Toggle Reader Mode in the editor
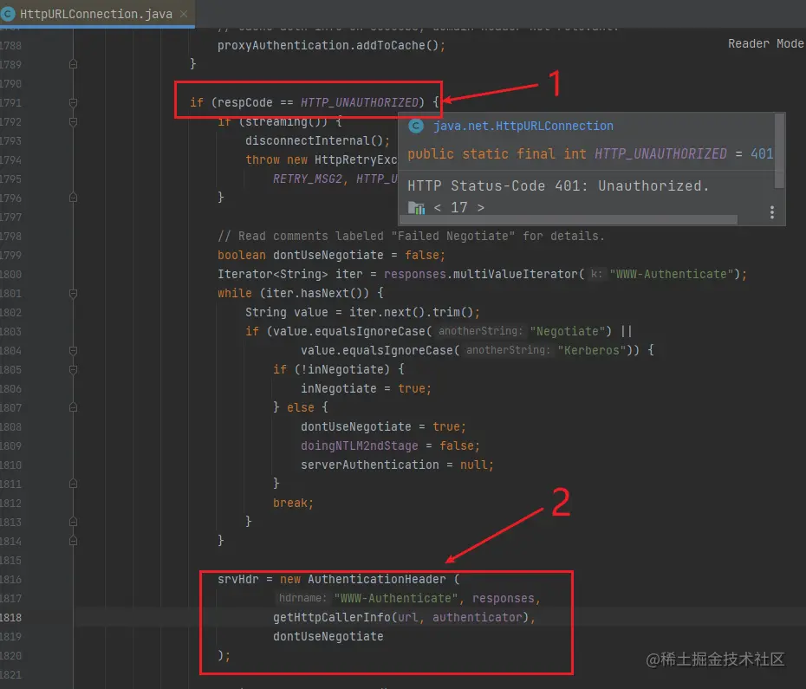This screenshot has width=806, height=689. point(765,43)
